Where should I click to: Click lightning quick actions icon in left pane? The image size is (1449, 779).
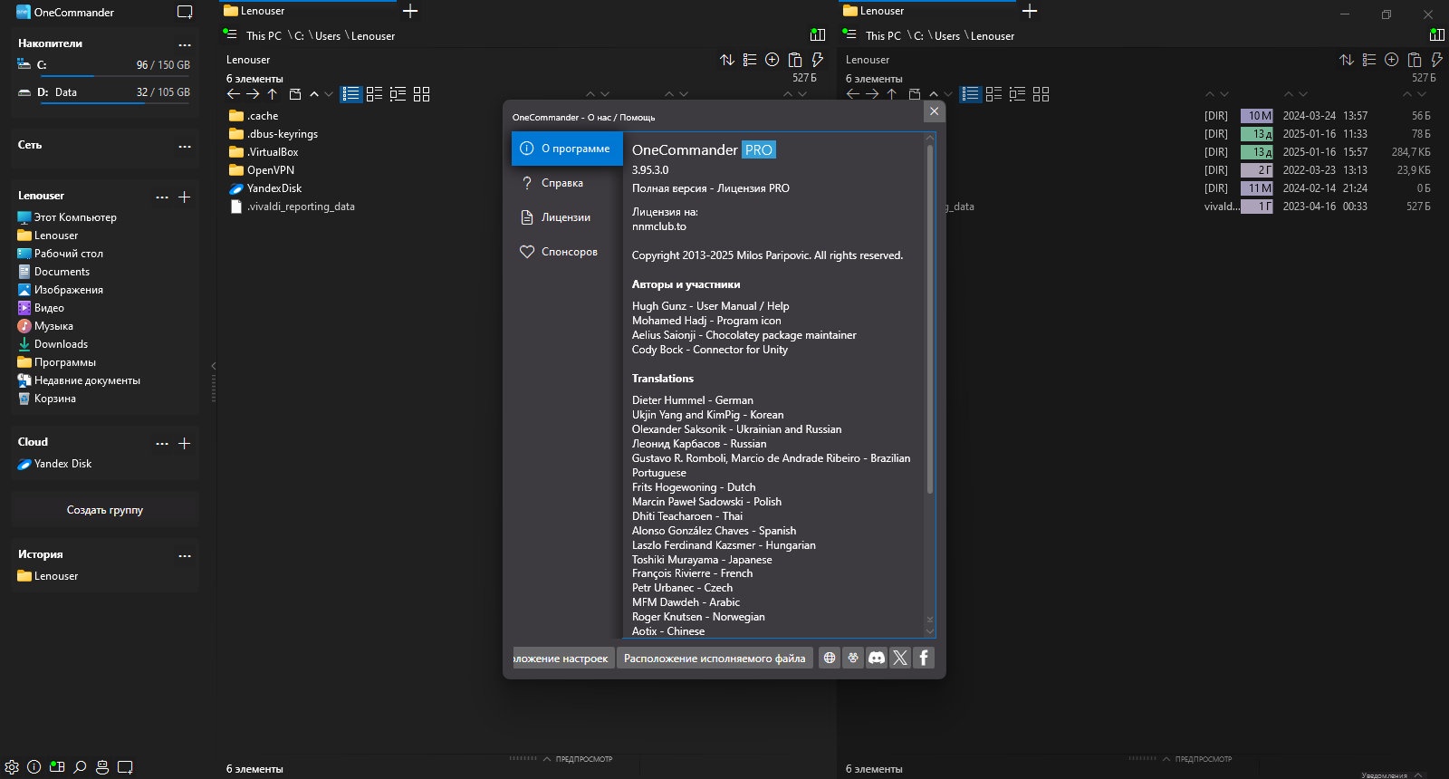[x=818, y=60]
